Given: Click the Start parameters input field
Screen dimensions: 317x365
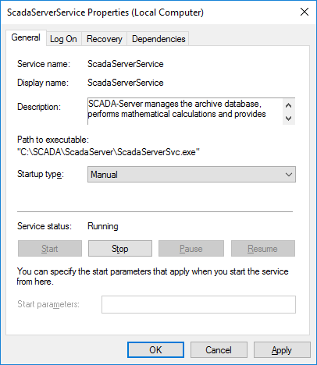Looking at the screenshot, I should click(198, 304).
